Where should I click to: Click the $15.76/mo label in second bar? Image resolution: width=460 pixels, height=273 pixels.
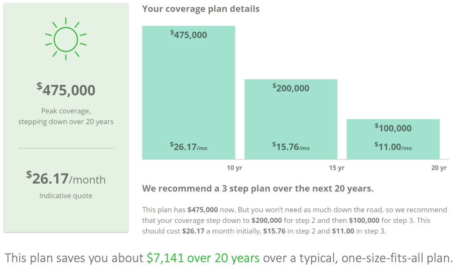pyautogui.click(x=291, y=146)
